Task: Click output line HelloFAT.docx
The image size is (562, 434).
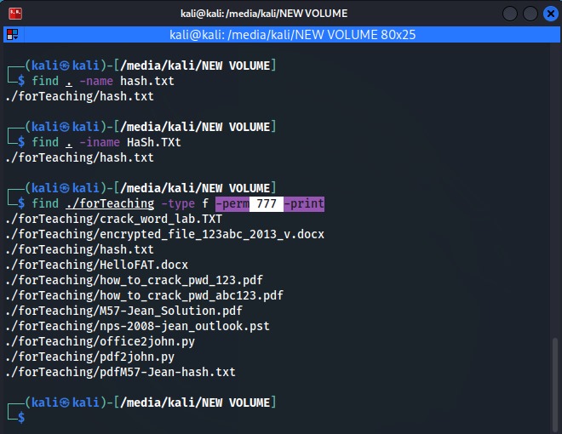Action: point(97,265)
